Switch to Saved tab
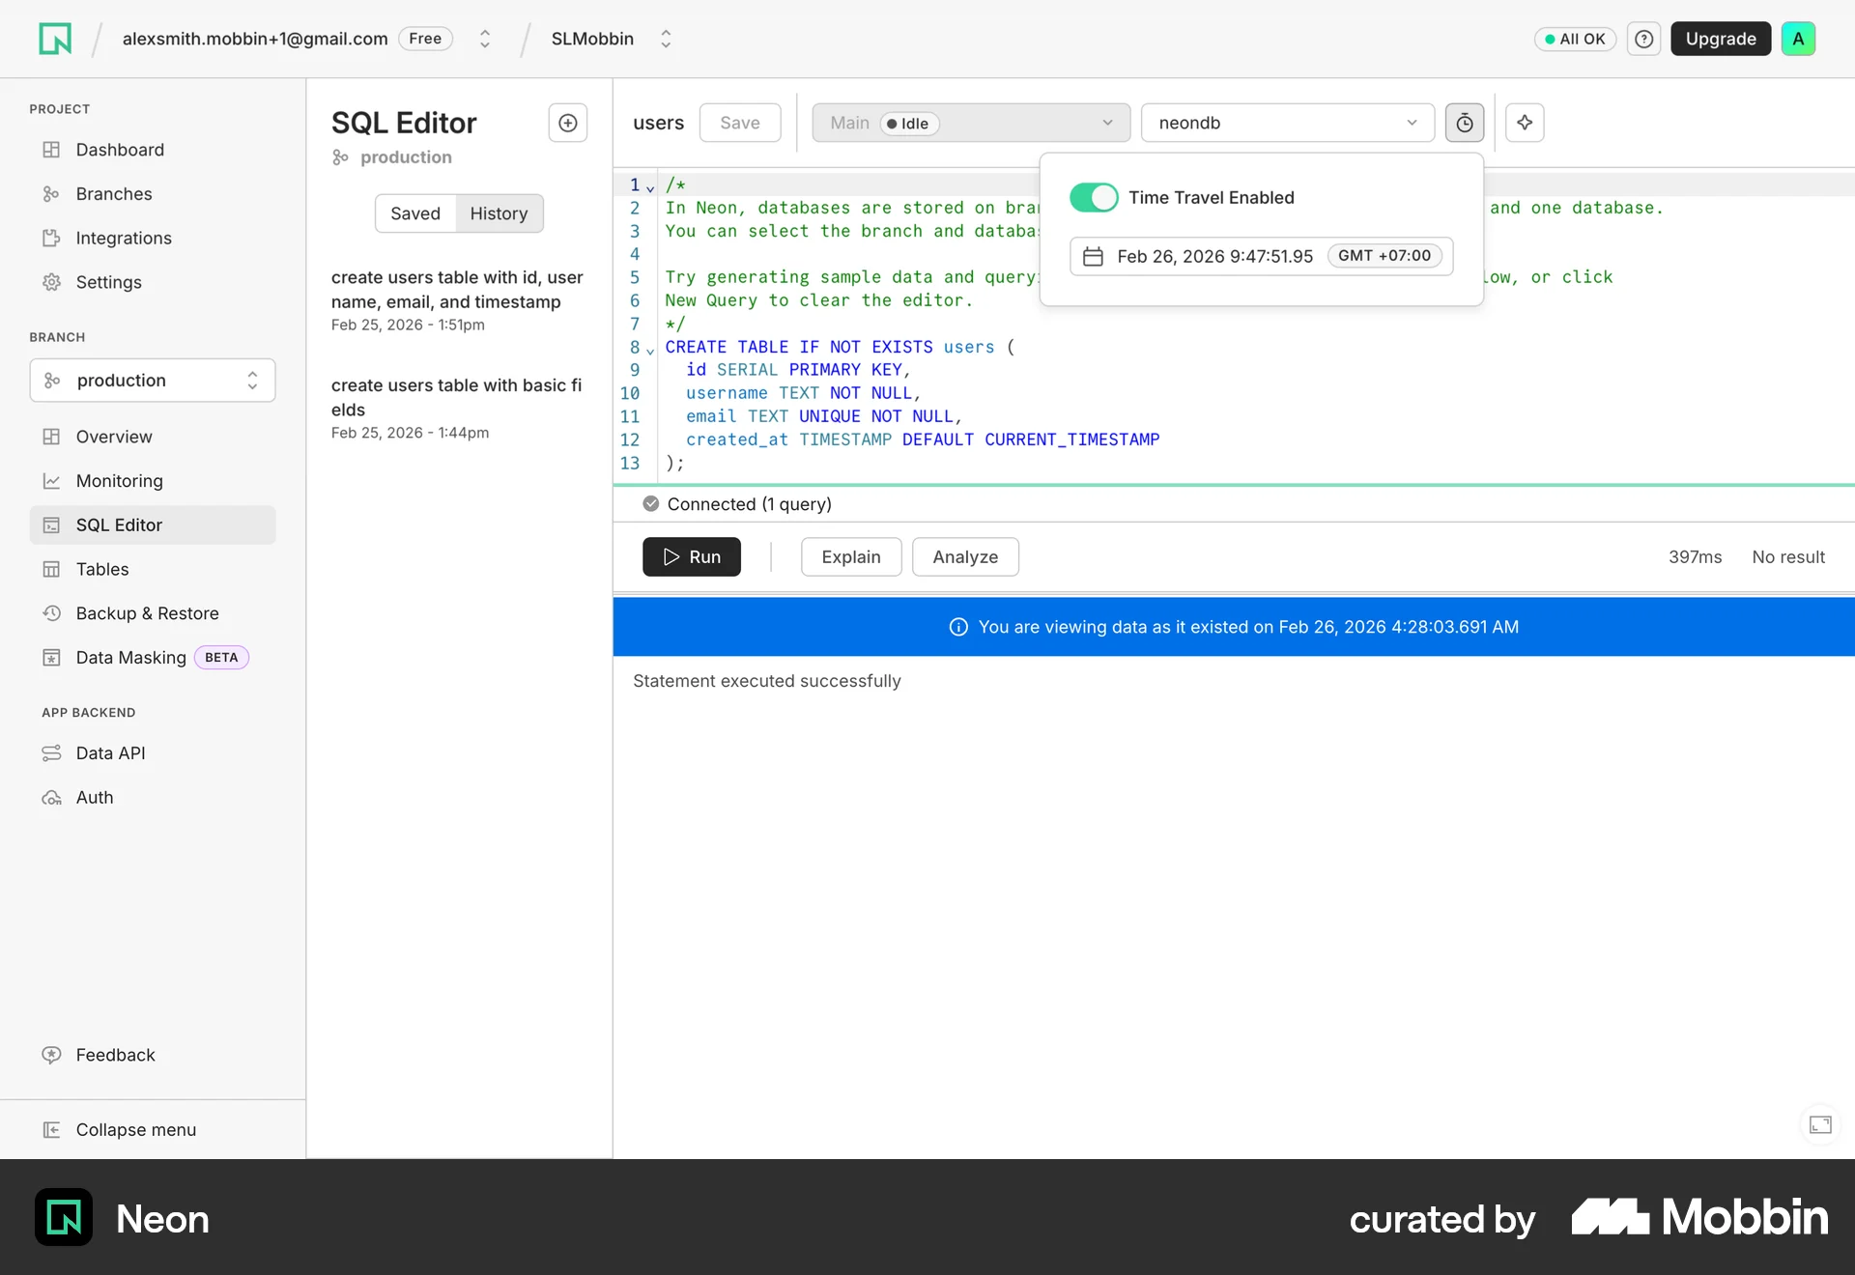The height and width of the screenshot is (1275, 1855). pyautogui.click(x=415, y=213)
